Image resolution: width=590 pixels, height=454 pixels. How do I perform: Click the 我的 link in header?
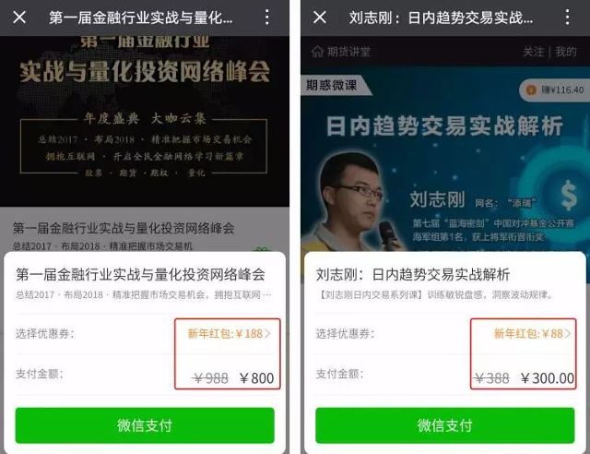(565, 52)
